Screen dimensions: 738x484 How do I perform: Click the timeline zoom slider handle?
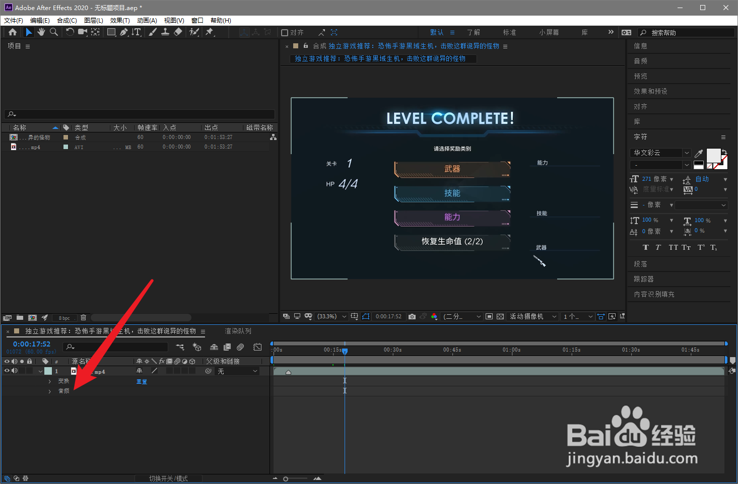pyautogui.click(x=286, y=478)
